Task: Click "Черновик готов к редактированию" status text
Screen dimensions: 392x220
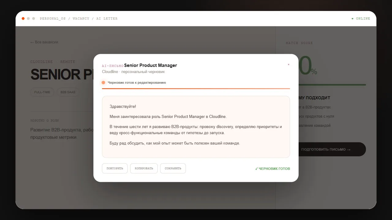Action: [x=137, y=82]
